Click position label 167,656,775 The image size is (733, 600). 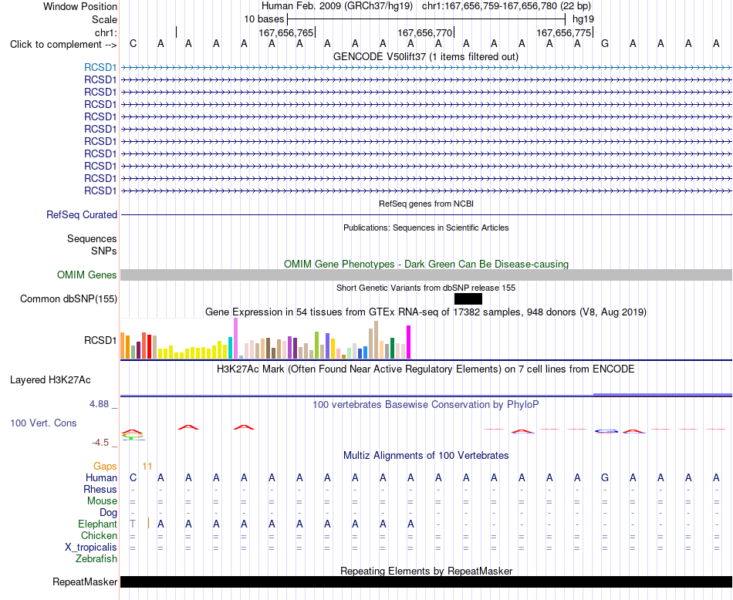(564, 32)
